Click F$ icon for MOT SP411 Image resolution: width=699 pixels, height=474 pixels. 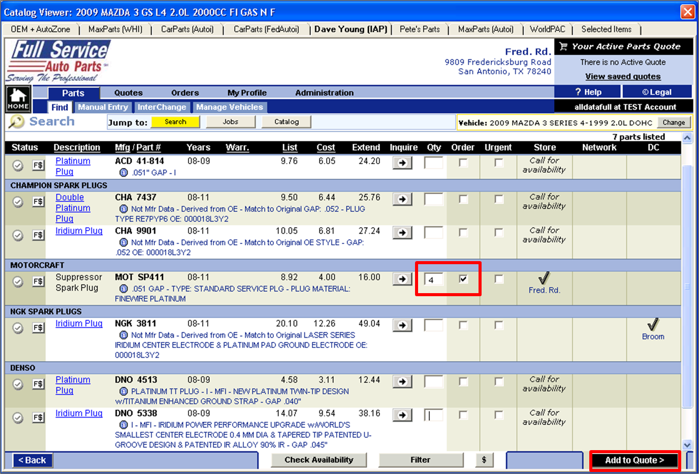click(38, 281)
